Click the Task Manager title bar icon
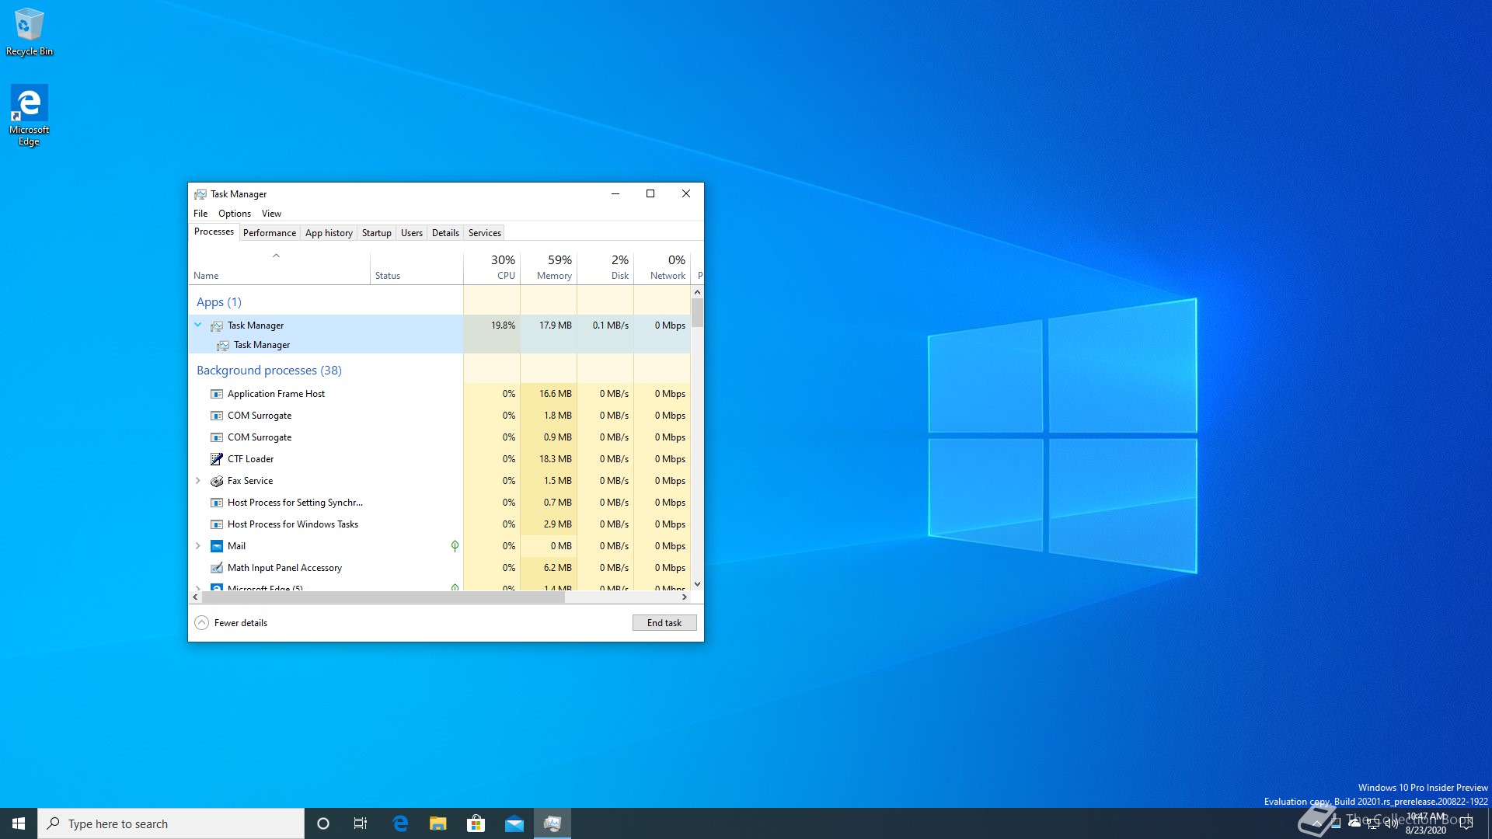The width and height of the screenshot is (1492, 839). pos(200,194)
